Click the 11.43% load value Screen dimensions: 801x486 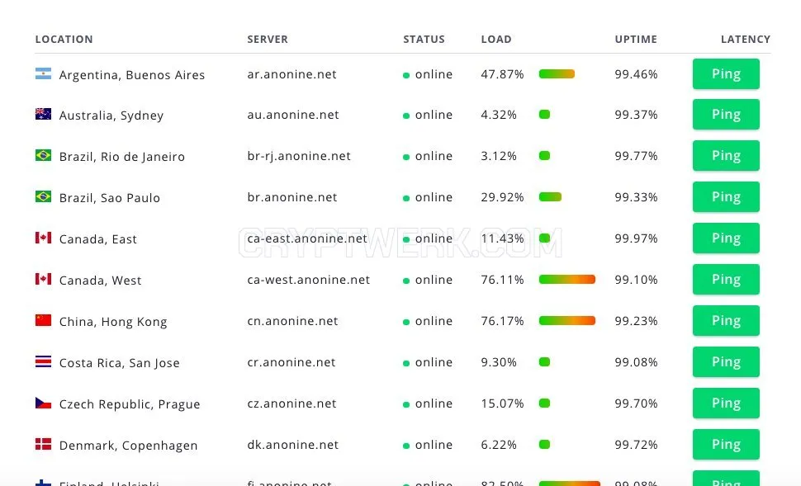(x=502, y=238)
